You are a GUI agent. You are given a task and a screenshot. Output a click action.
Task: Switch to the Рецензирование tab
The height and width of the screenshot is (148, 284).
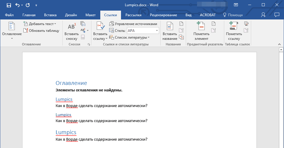[163, 15]
